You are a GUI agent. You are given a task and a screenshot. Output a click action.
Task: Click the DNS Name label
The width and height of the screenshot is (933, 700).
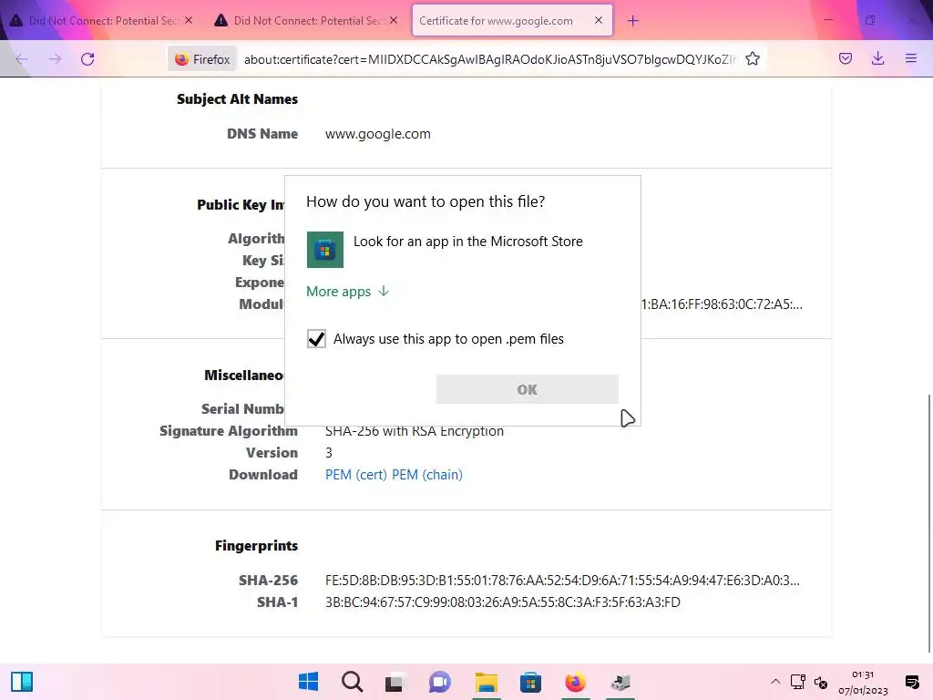(x=262, y=134)
